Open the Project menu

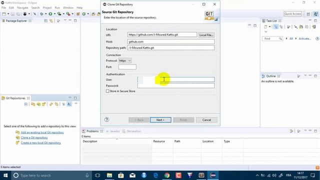(x=47, y=8)
